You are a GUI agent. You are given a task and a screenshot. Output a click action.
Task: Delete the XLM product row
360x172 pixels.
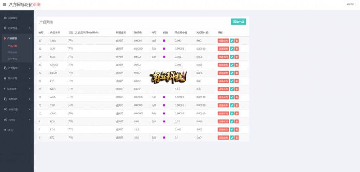point(237,49)
